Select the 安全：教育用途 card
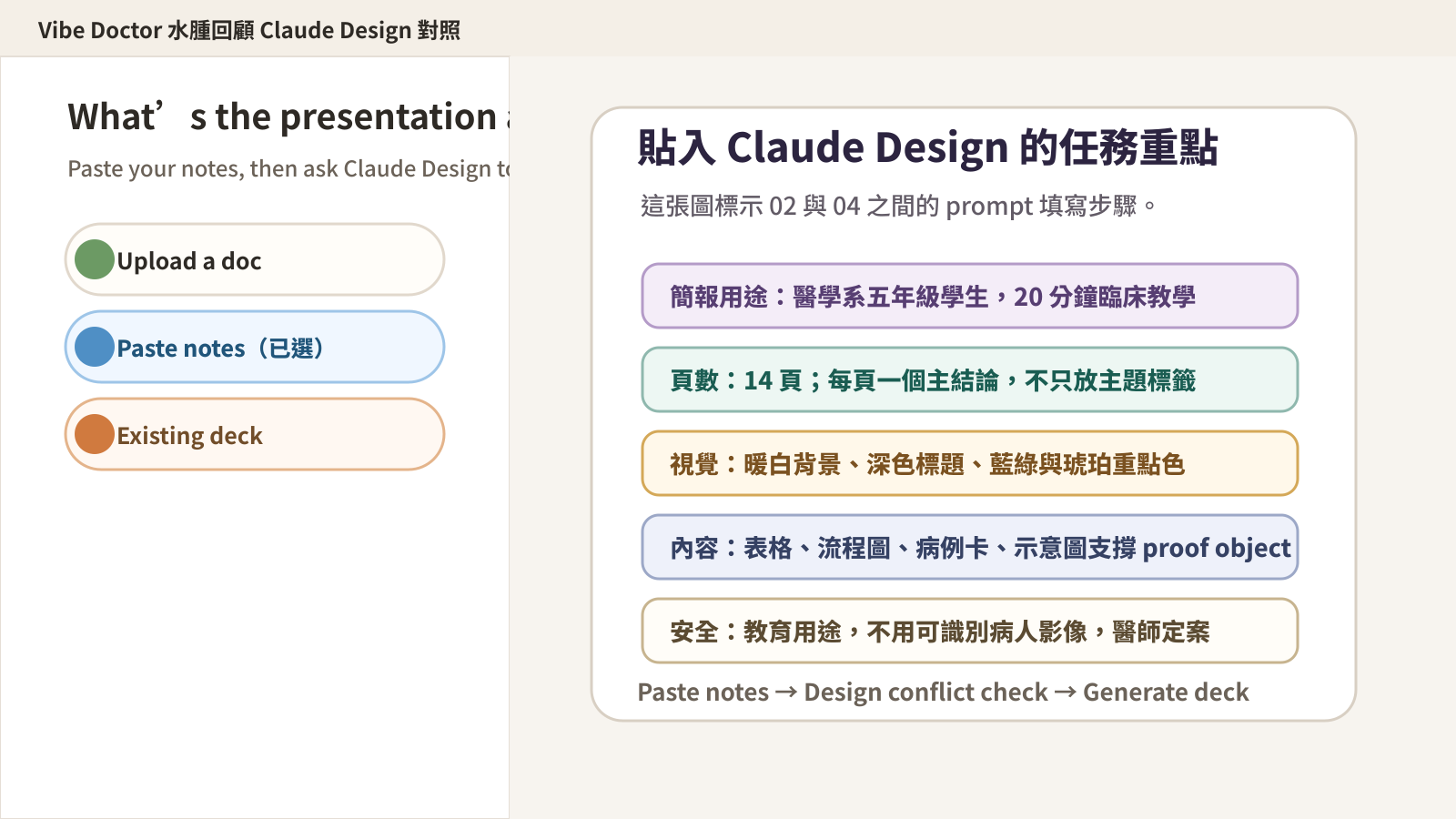 coord(970,631)
